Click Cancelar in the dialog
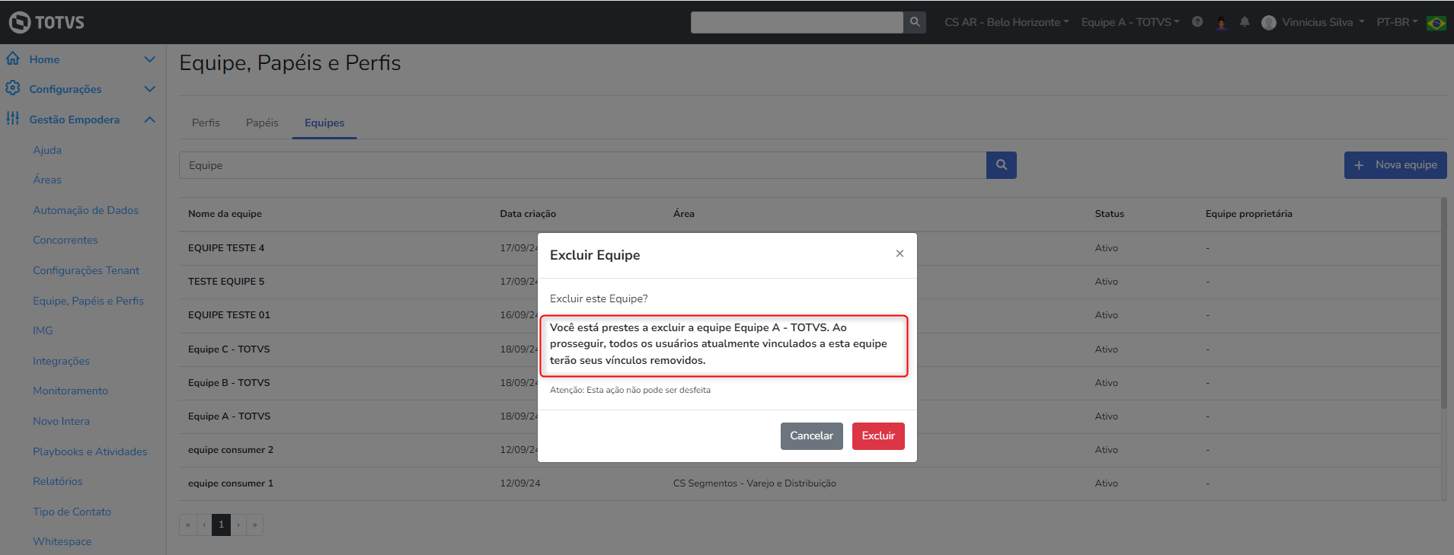The image size is (1454, 555). coord(811,435)
